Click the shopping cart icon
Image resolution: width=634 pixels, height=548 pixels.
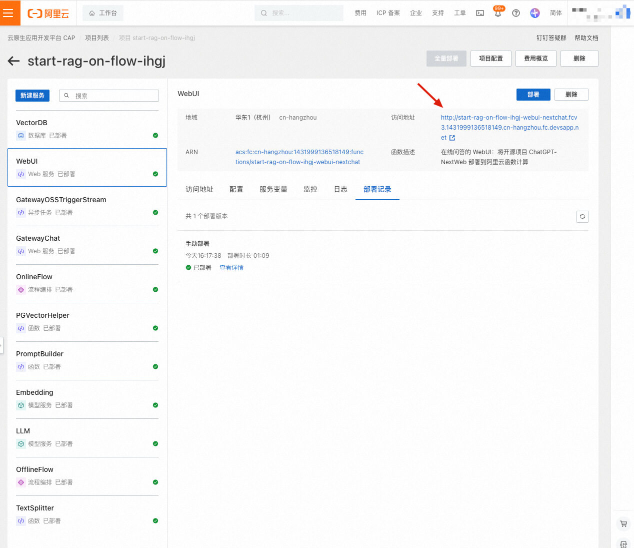coord(623,524)
